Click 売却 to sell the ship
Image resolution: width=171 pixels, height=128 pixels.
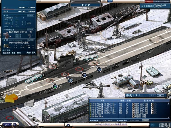coord(28,53)
